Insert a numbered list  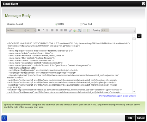pos(89,30)
